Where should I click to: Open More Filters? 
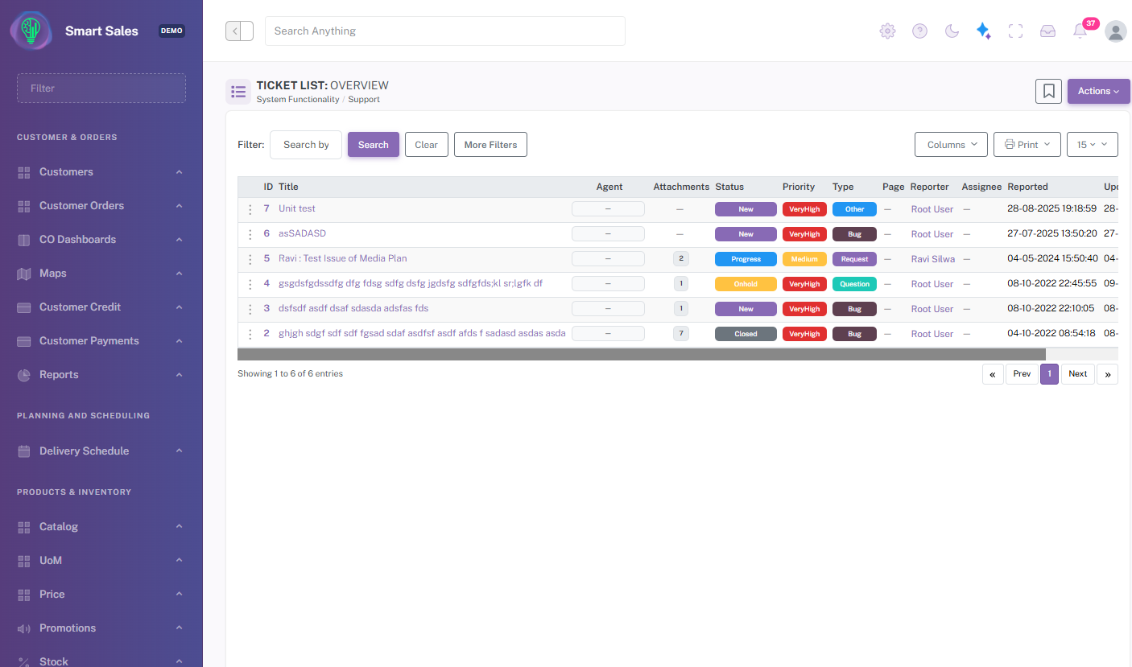[490, 145]
